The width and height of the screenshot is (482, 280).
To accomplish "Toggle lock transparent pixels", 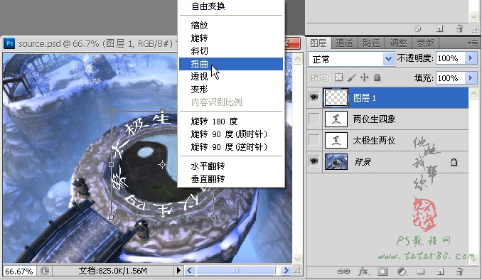I will [x=338, y=77].
